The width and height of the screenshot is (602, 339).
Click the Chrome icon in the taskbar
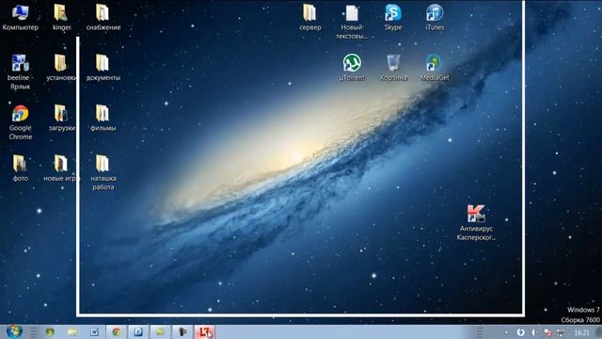click(x=116, y=331)
